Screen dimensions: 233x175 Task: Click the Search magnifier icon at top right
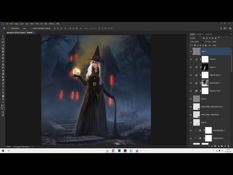[221, 28]
